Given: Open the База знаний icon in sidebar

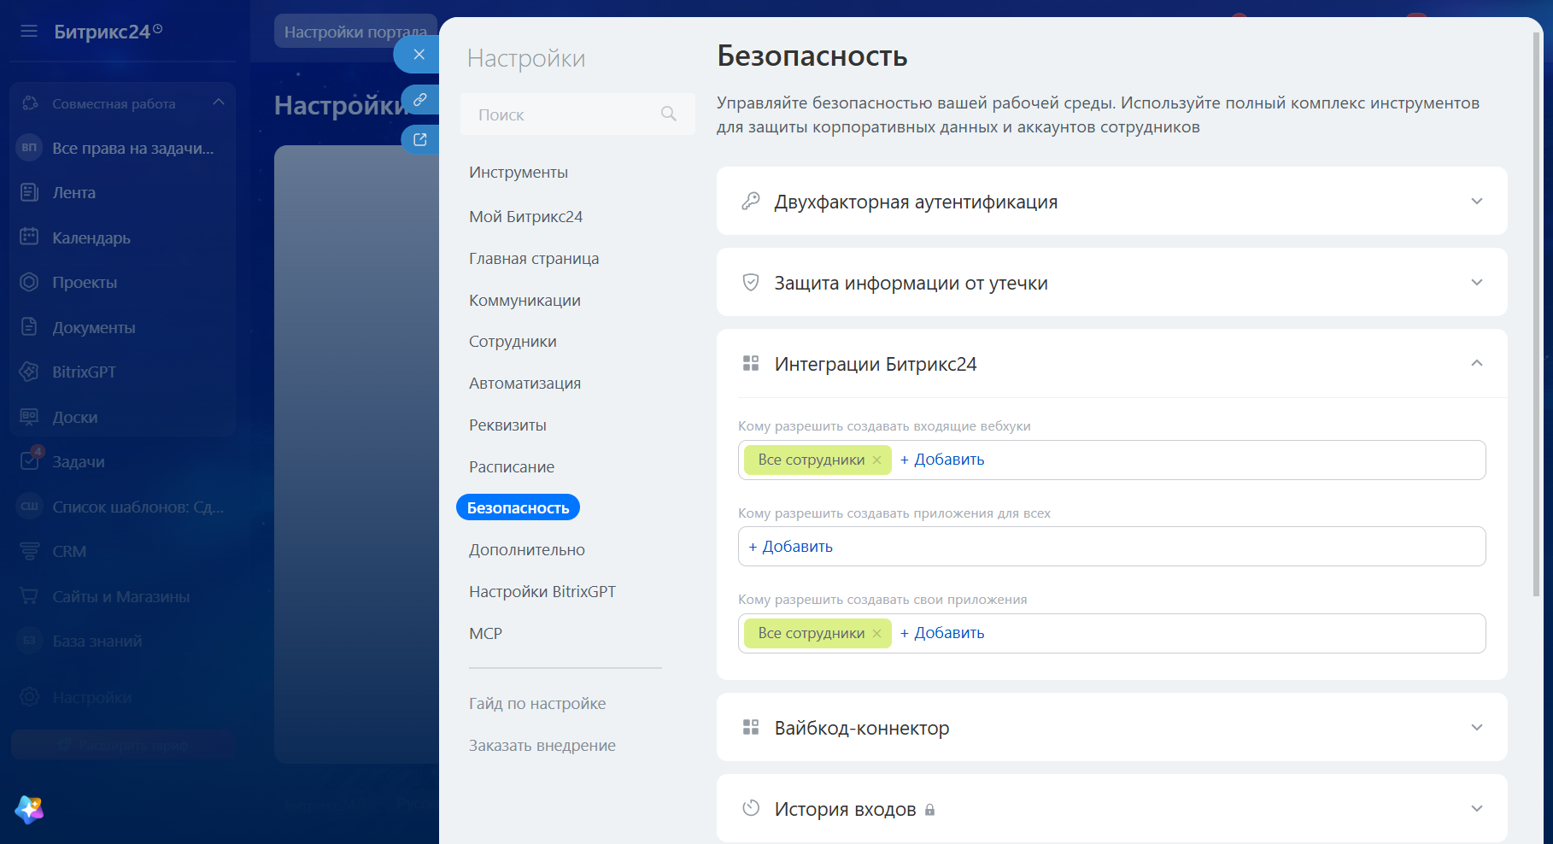Looking at the screenshot, I should pos(29,641).
